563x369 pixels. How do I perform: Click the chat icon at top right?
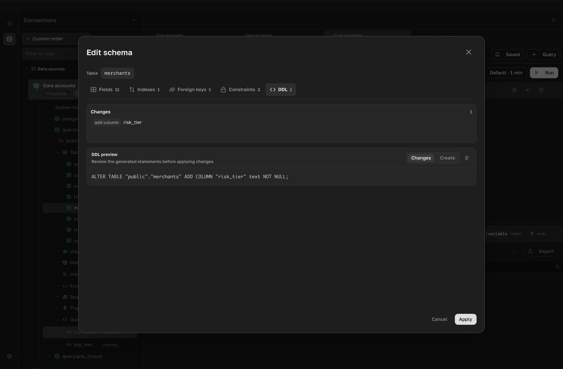tap(553, 20)
